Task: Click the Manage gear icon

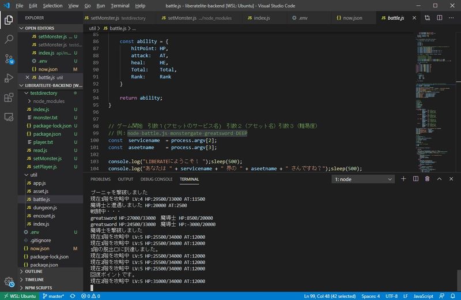Action: 9,282
